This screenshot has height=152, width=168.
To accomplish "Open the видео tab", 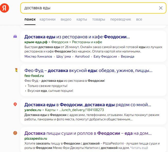I will [66, 19].
